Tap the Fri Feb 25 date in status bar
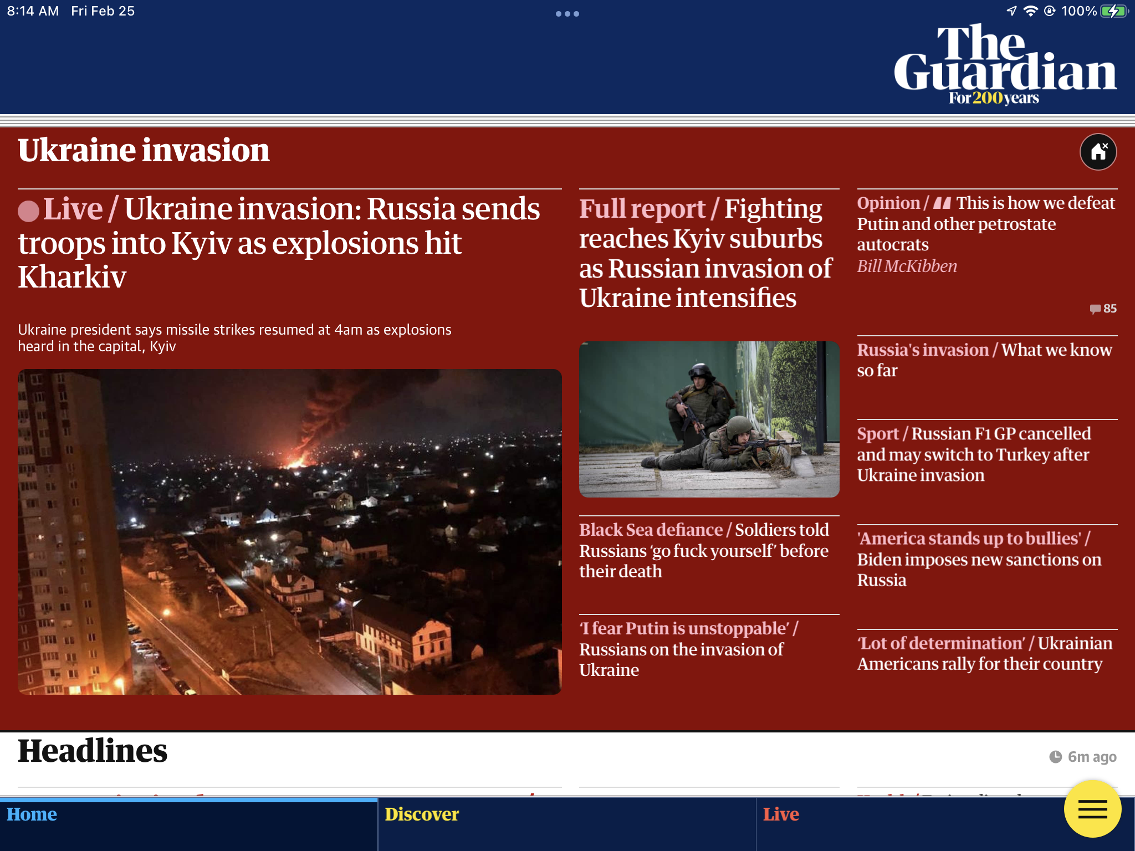 103,11
